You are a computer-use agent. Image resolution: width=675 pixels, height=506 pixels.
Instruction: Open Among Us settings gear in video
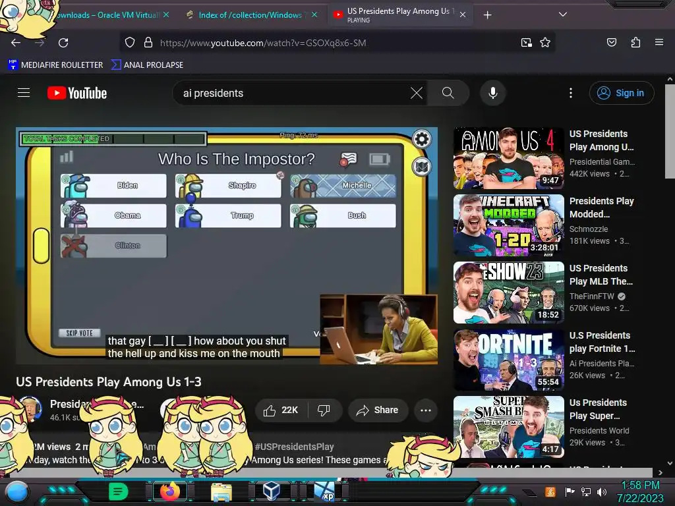pos(421,139)
